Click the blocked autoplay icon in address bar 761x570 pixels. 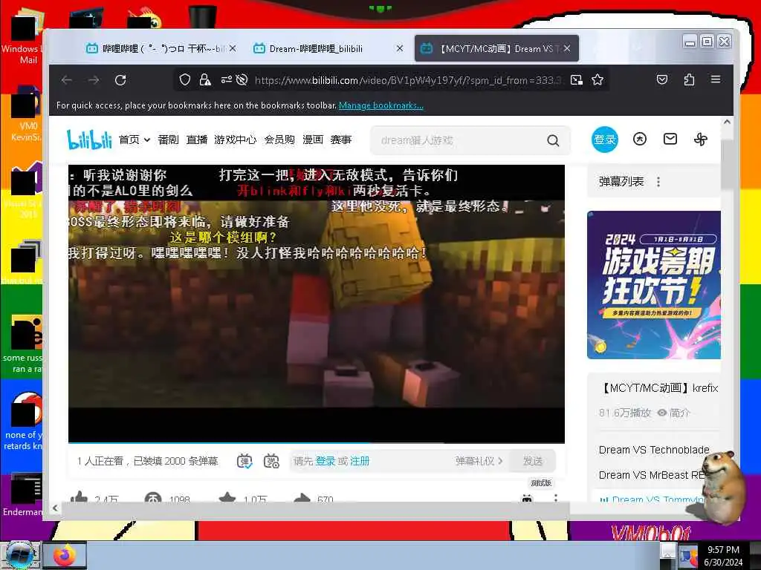(x=242, y=80)
